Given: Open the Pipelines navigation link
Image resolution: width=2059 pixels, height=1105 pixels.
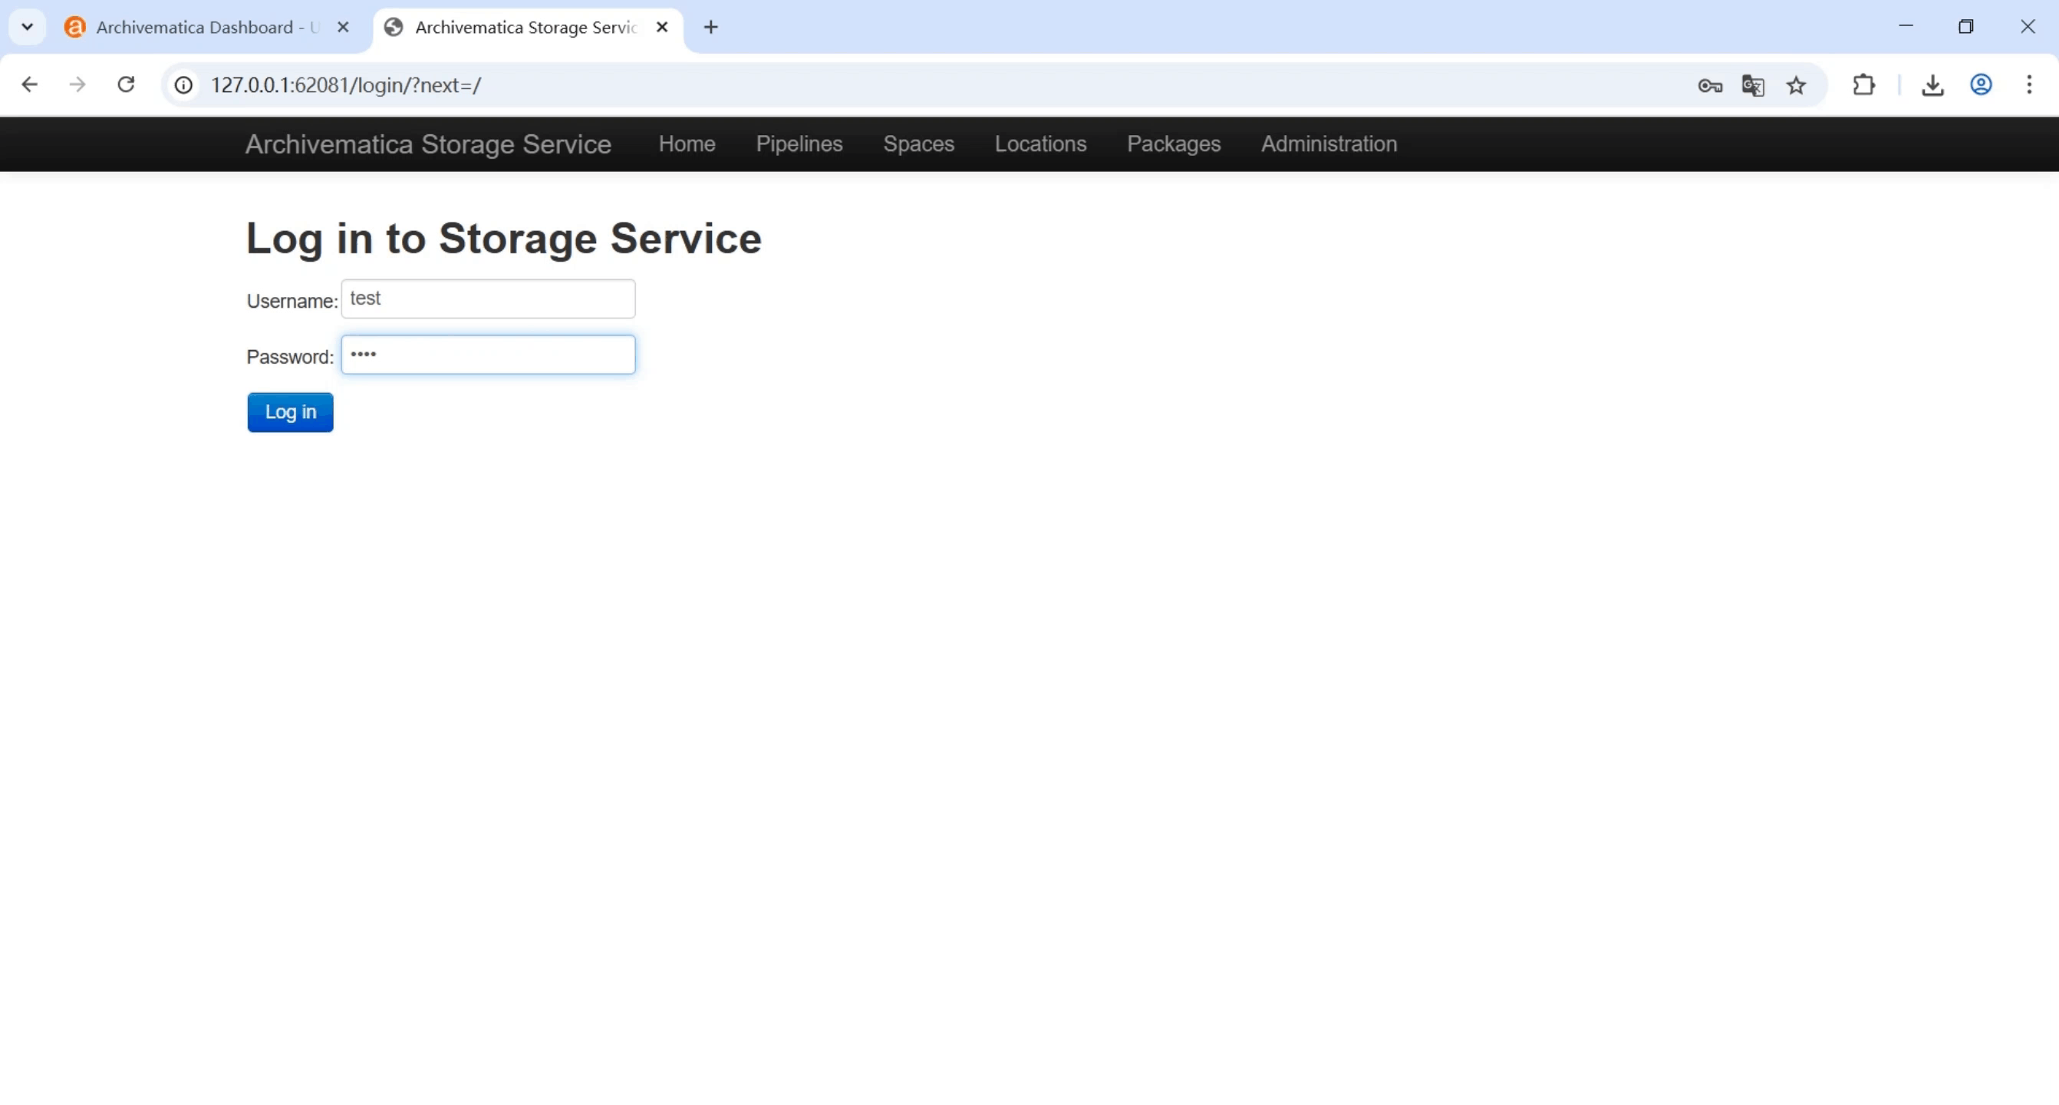Looking at the screenshot, I should point(799,144).
